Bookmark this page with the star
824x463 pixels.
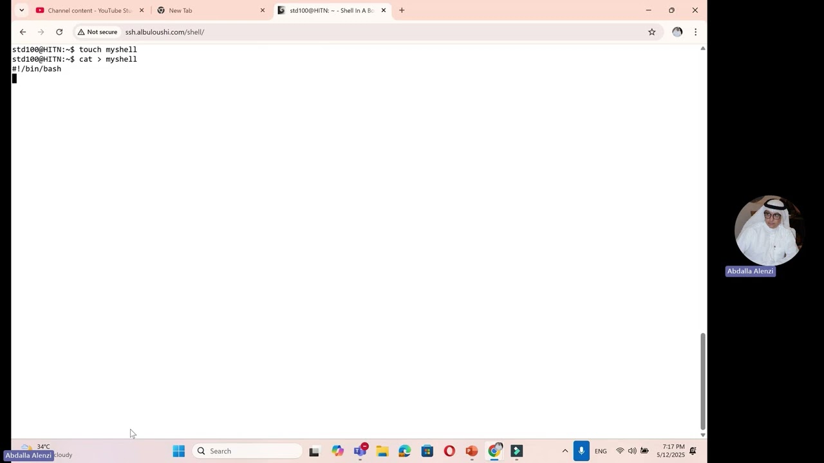pos(651,32)
